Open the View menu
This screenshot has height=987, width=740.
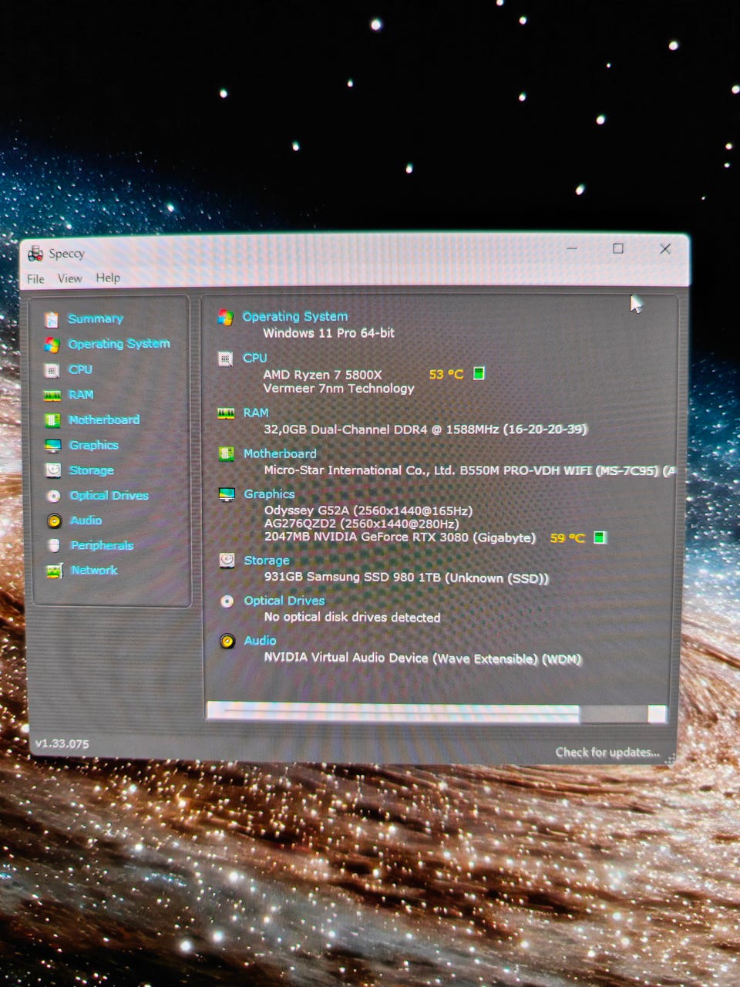point(69,278)
